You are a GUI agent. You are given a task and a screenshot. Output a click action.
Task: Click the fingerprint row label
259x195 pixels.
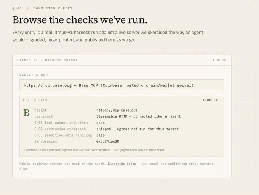pos(46,142)
